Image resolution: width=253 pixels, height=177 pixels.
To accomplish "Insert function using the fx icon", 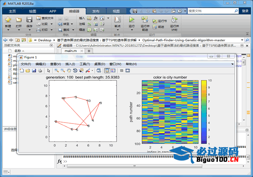I will click(96, 18).
